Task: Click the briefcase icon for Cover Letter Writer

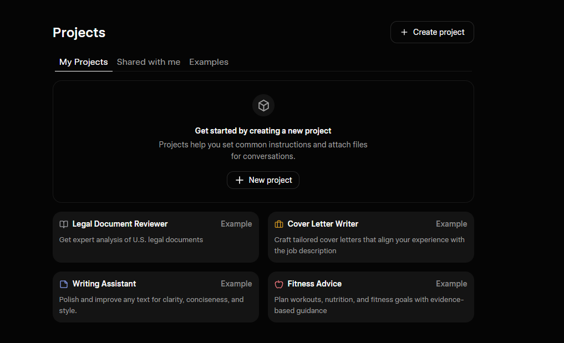Action: 279,224
